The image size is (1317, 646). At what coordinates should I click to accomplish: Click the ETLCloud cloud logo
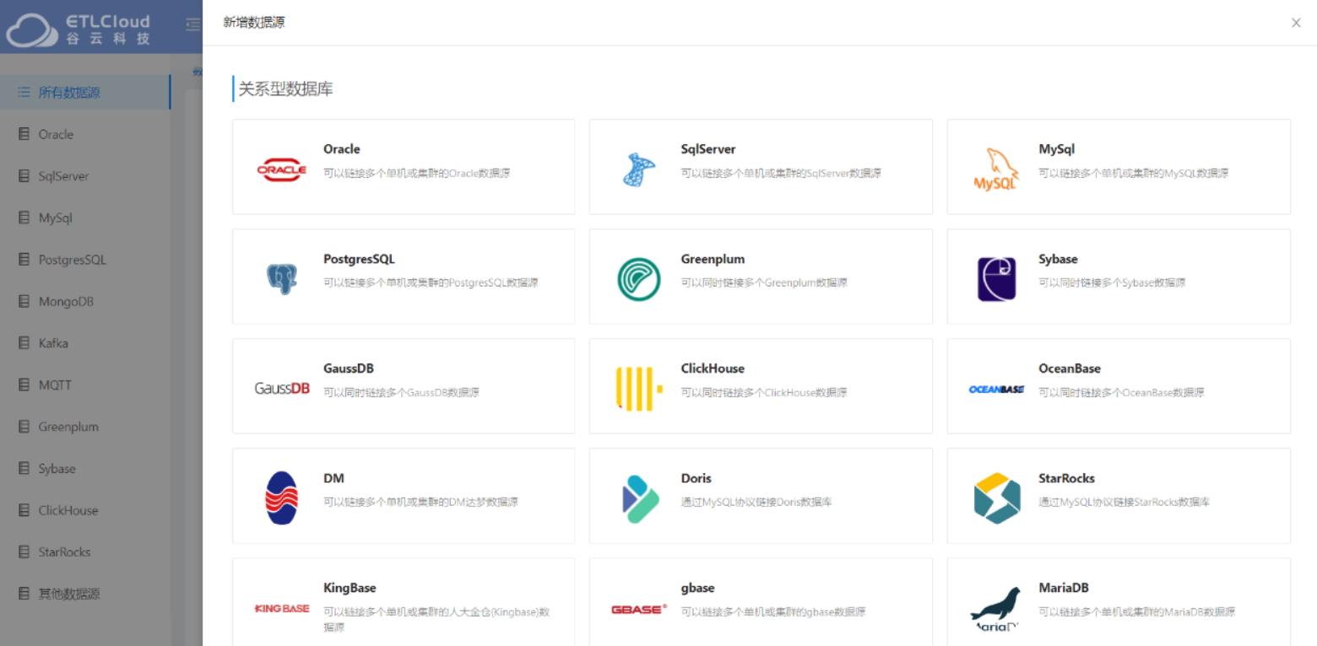[34, 30]
